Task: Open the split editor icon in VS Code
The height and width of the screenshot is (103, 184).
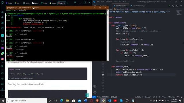Action: pyautogui.click(x=177, y=6)
